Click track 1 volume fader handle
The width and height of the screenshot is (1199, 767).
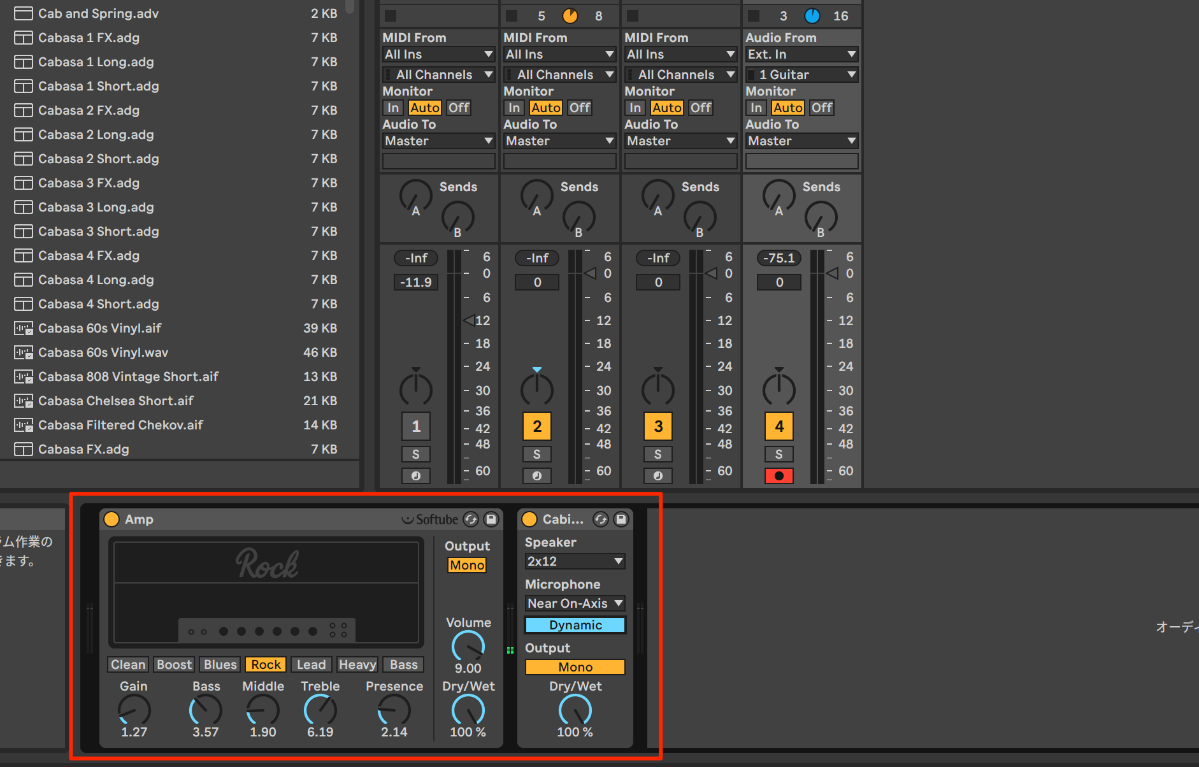point(468,320)
